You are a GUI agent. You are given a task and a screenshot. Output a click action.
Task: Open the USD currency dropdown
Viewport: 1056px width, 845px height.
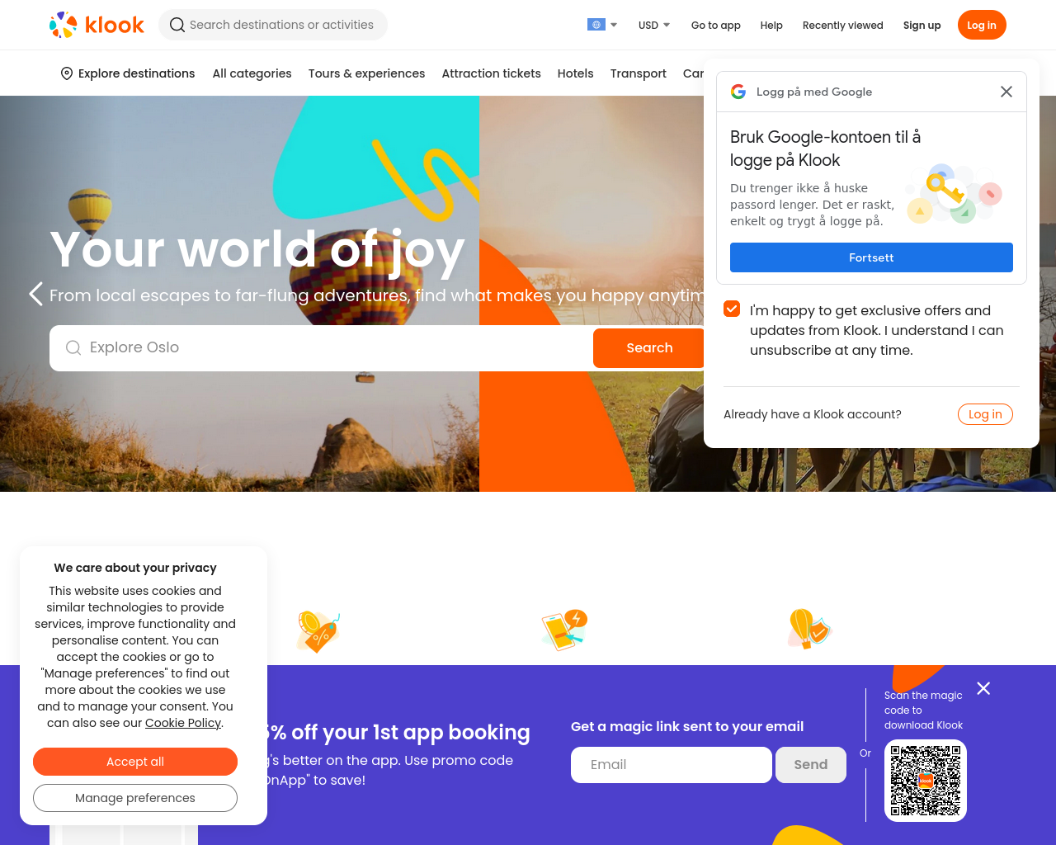(x=654, y=25)
